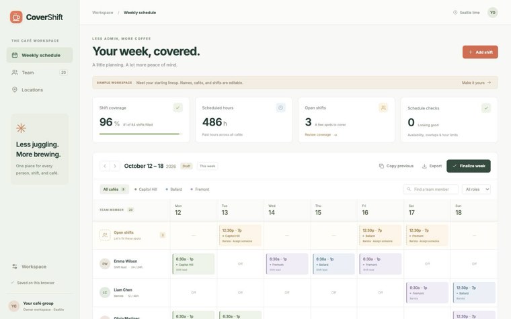Click the Seattle time clock indicator

pos(467,13)
